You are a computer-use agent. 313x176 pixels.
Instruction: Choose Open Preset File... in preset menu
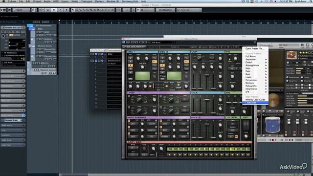pos(255,48)
